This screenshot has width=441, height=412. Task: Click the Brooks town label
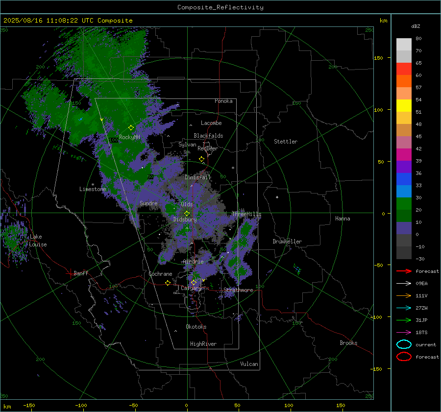click(348, 343)
